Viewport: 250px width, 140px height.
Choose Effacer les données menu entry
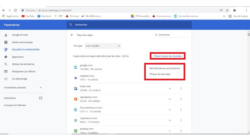coord(160,74)
